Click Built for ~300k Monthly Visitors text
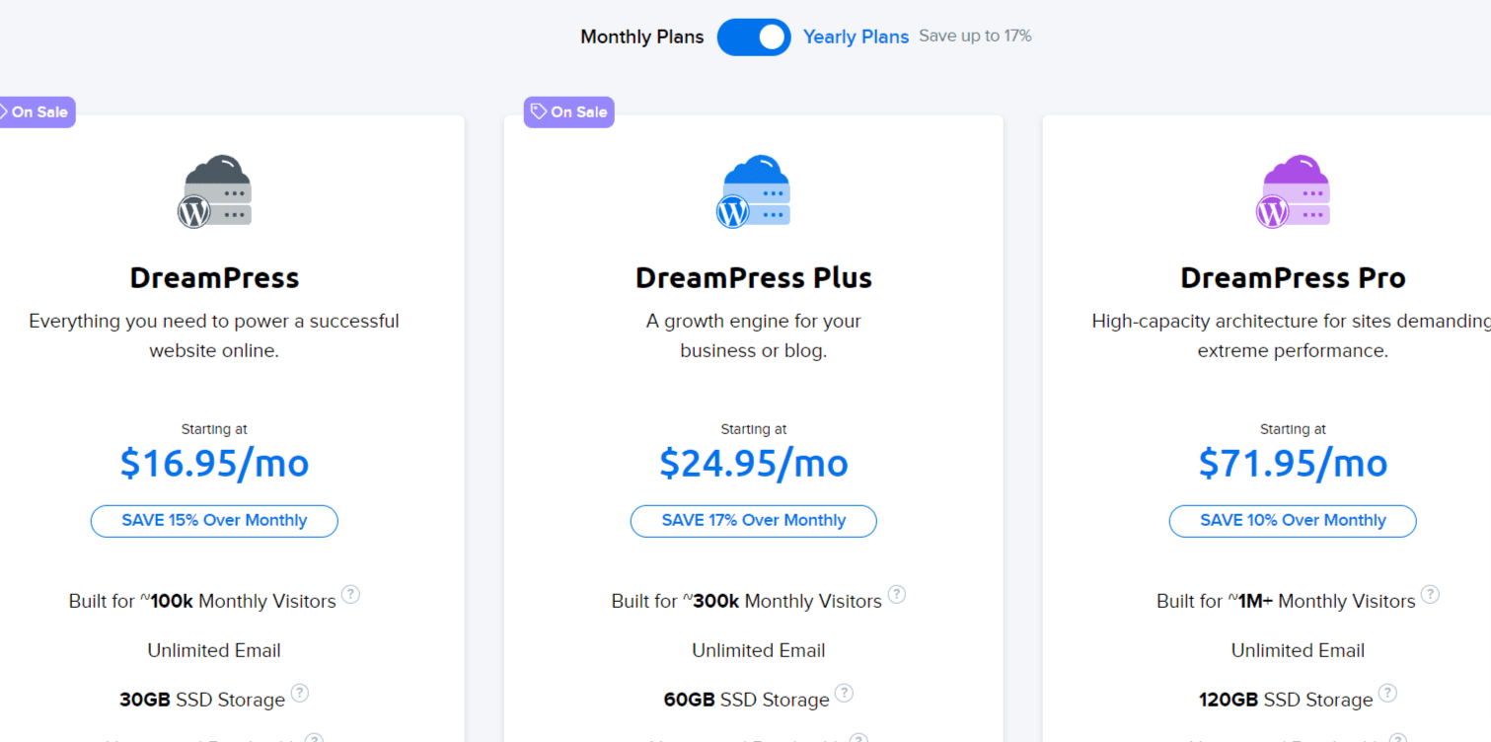1491x742 pixels. pos(746,602)
